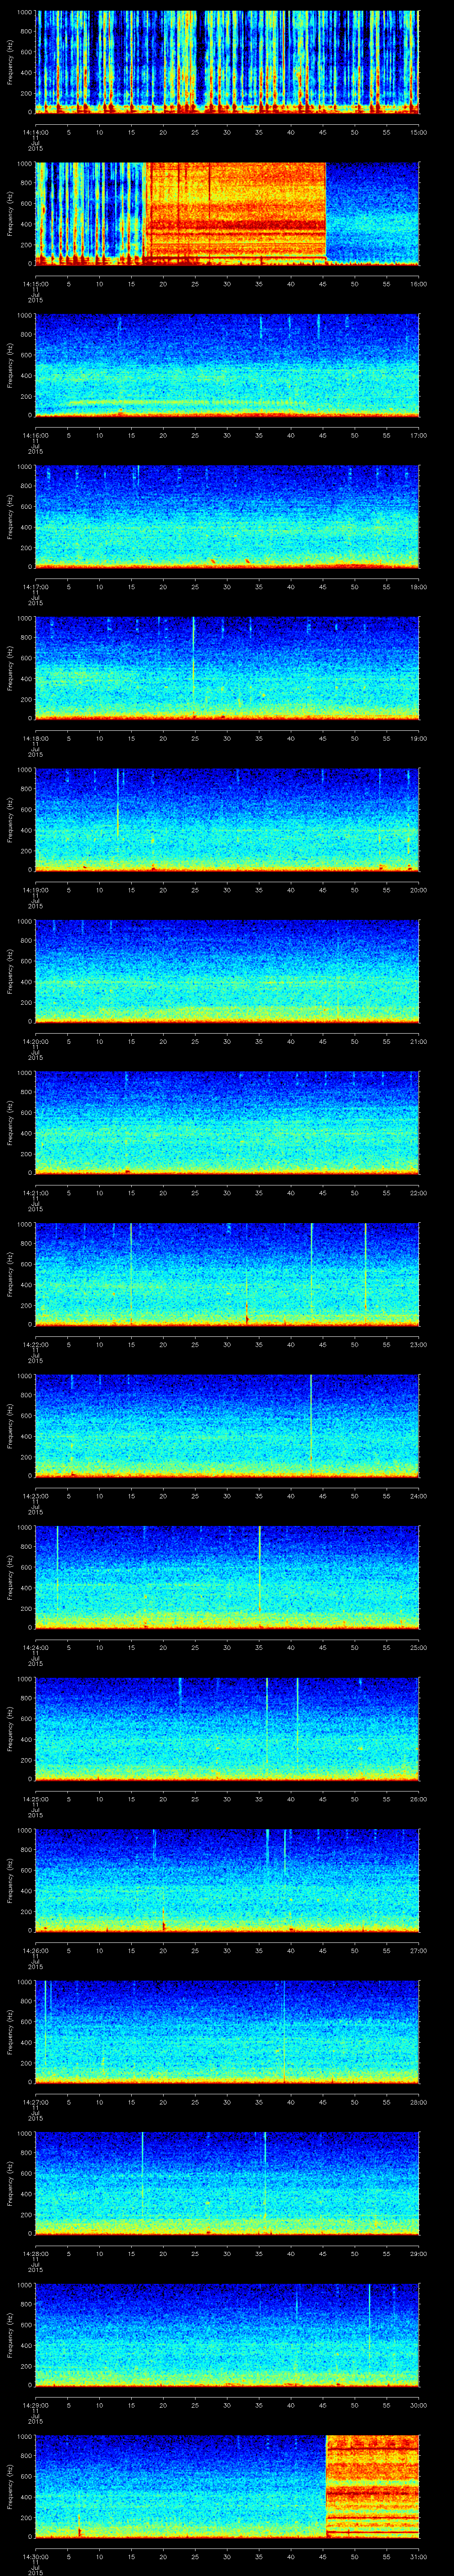Click the "14:24:00" start time label
This screenshot has height=2576, width=454.
click(x=35, y=1647)
